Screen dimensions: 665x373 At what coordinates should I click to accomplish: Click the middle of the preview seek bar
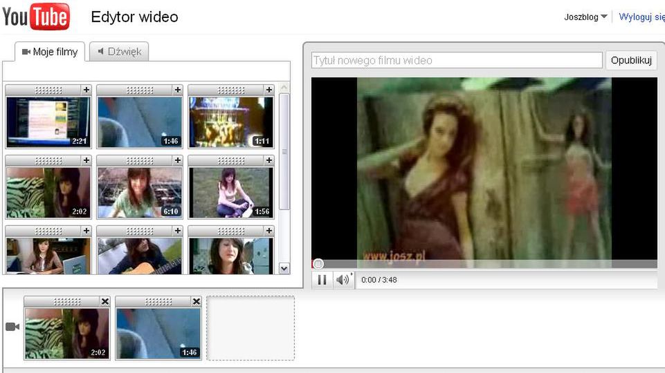click(x=484, y=264)
